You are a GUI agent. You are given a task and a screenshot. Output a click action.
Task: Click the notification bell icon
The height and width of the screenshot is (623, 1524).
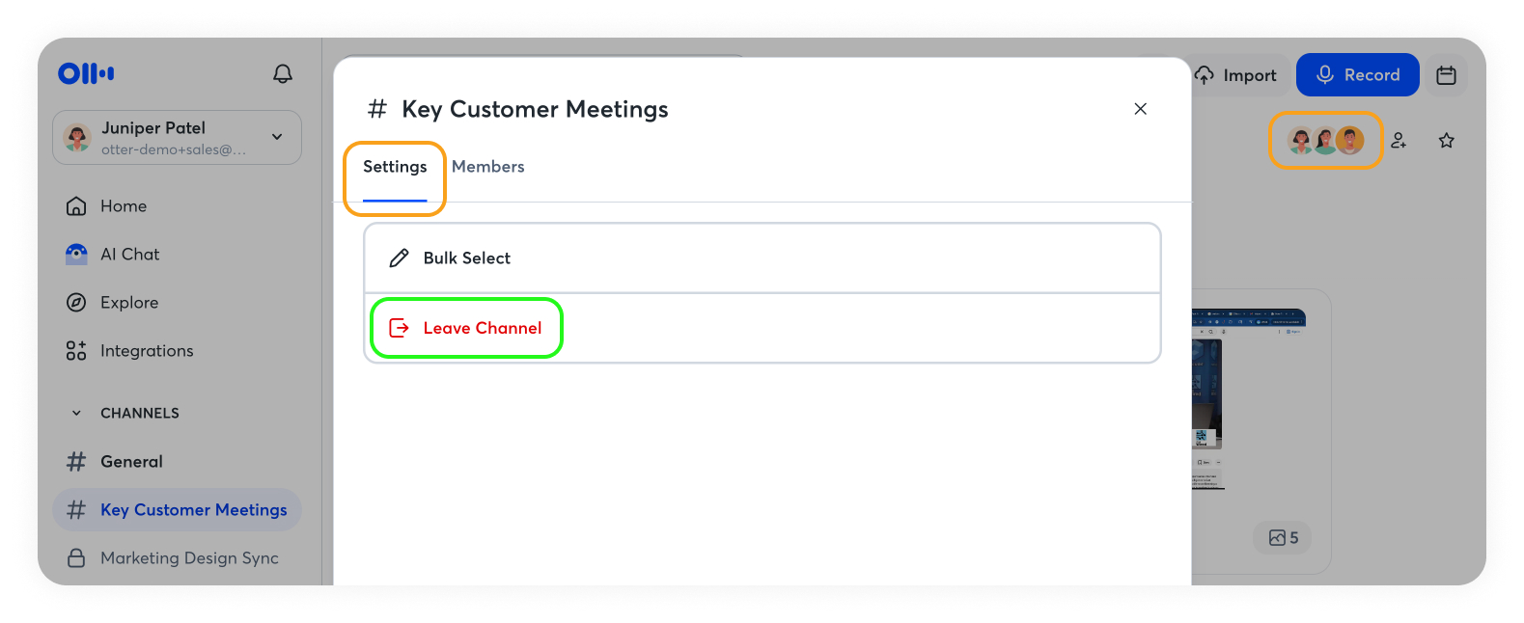pyautogui.click(x=283, y=74)
